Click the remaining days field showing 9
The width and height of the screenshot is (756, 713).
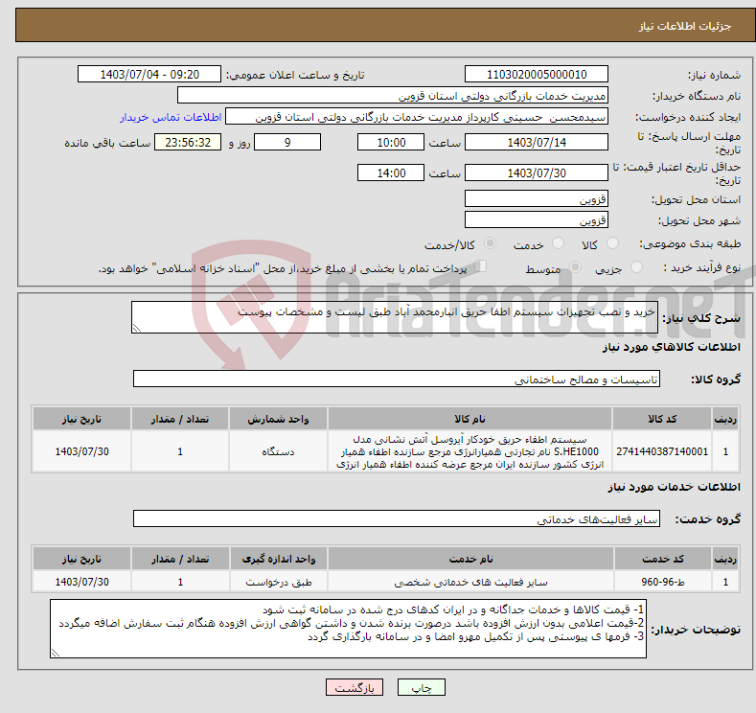click(287, 142)
